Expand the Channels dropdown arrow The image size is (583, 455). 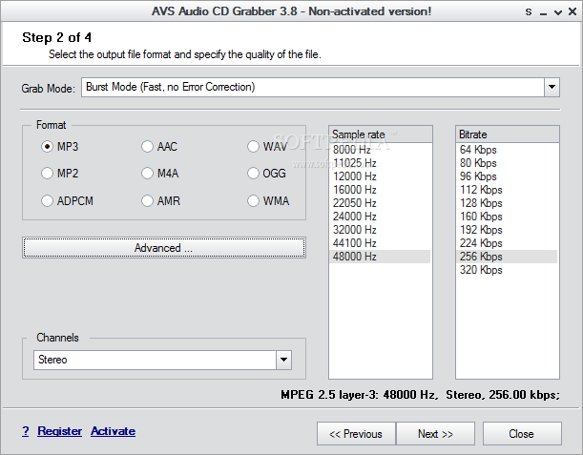click(x=283, y=360)
